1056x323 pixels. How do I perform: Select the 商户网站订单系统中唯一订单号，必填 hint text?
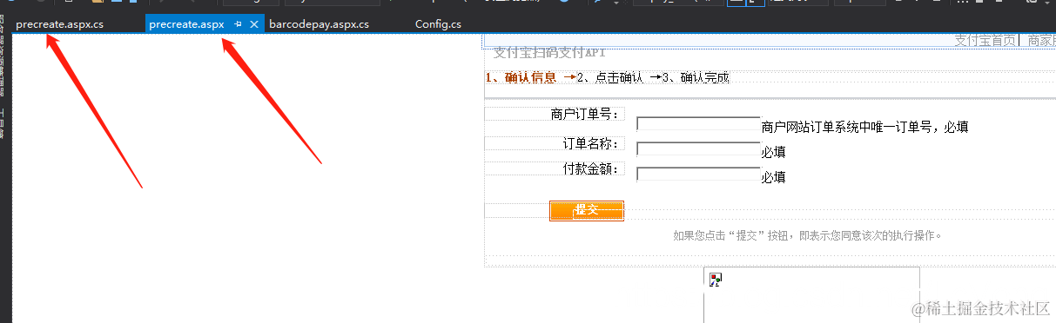(864, 127)
